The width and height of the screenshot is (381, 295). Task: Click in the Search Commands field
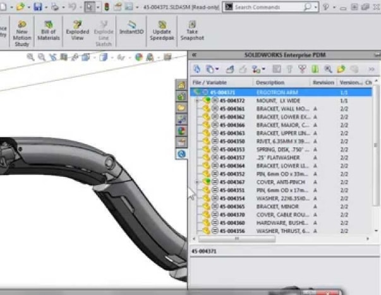pyautogui.click(x=267, y=7)
